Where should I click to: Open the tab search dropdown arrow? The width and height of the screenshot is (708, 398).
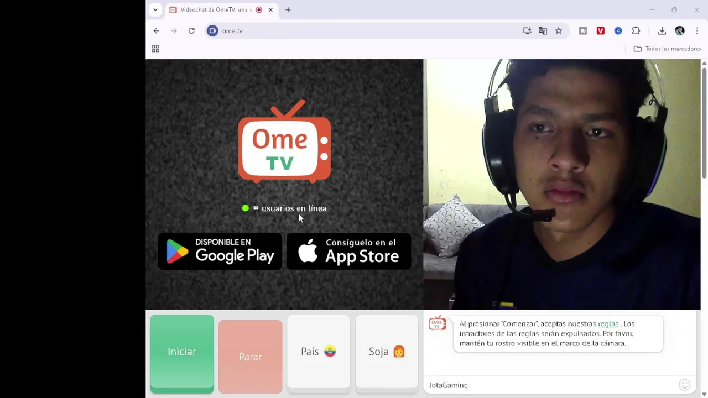click(x=155, y=9)
